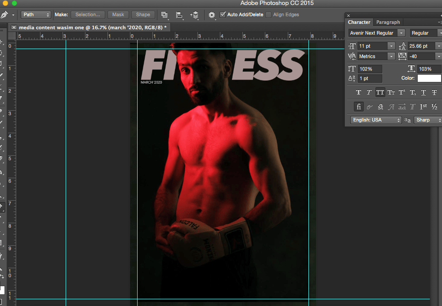Image resolution: width=442 pixels, height=306 pixels.
Task: Open the pen options gear icon
Action: tap(212, 15)
